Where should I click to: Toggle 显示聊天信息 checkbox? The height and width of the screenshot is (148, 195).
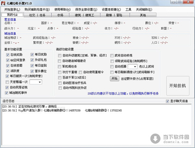tap(168, 101)
